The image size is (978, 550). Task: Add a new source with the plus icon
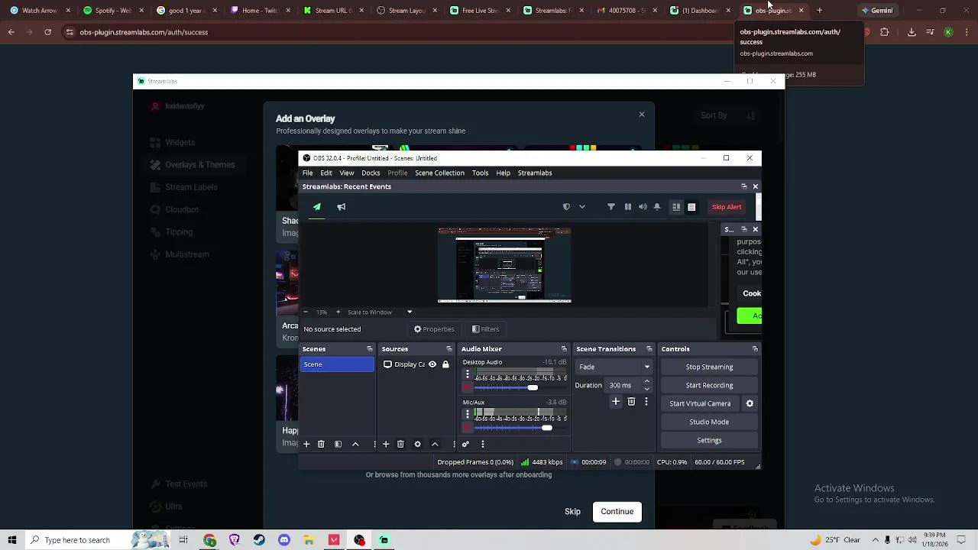386,444
